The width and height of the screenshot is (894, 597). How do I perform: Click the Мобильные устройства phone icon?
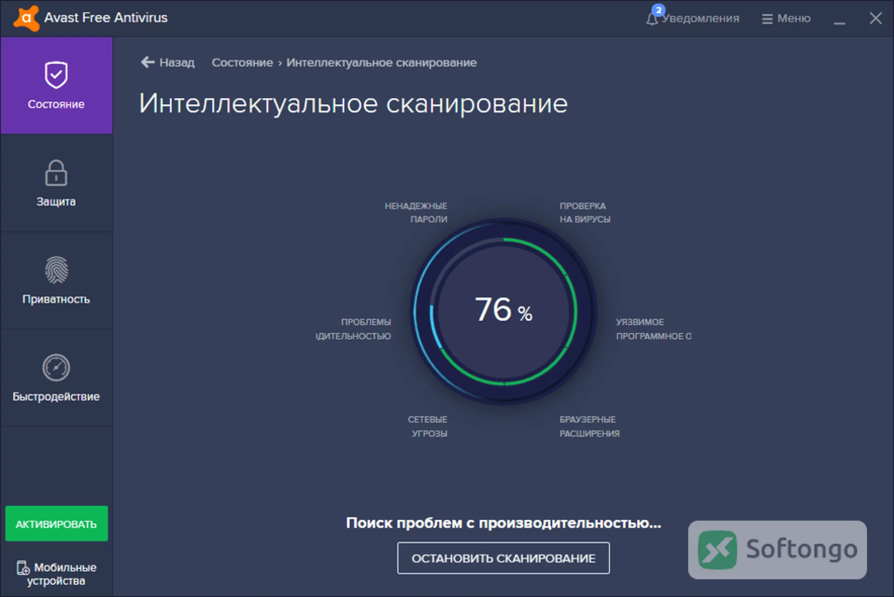pyautogui.click(x=23, y=568)
